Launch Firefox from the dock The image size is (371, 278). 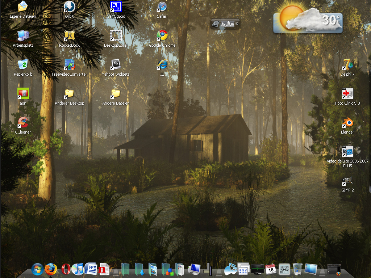coord(51,269)
